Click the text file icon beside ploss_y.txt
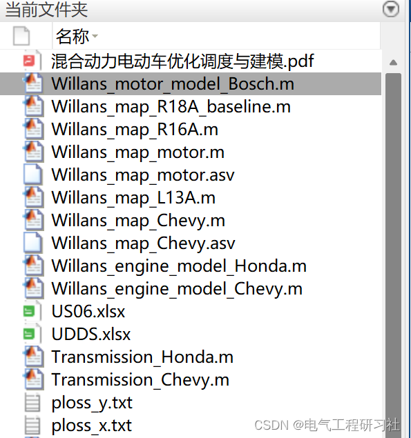Screen dimensions: 411x438 pos(32,403)
